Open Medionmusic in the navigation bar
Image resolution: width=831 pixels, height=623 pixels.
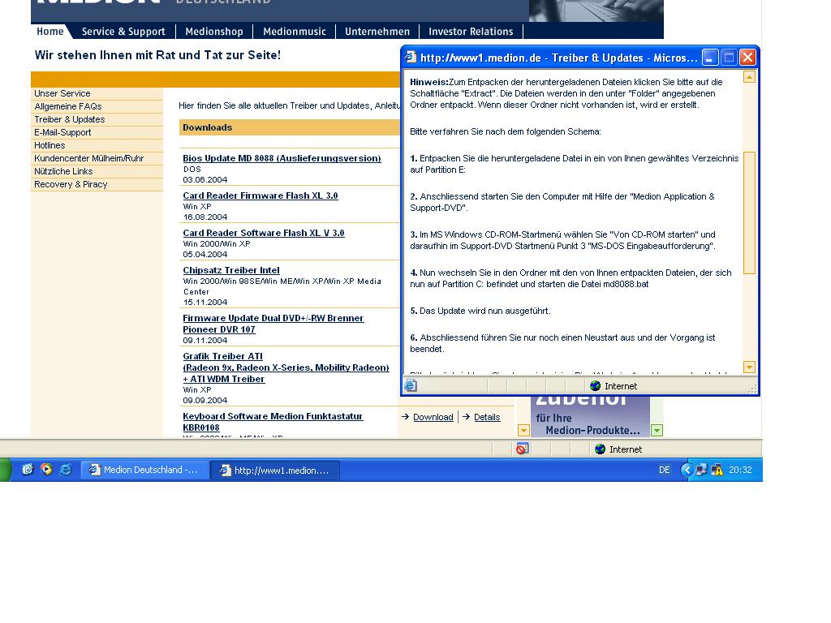(295, 32)
